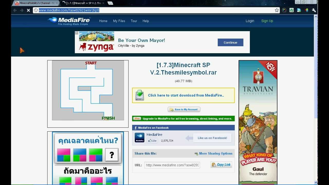
Task: Click the Facebook icon in the MediaFire on Facebook header
Action: coord(135,128)
